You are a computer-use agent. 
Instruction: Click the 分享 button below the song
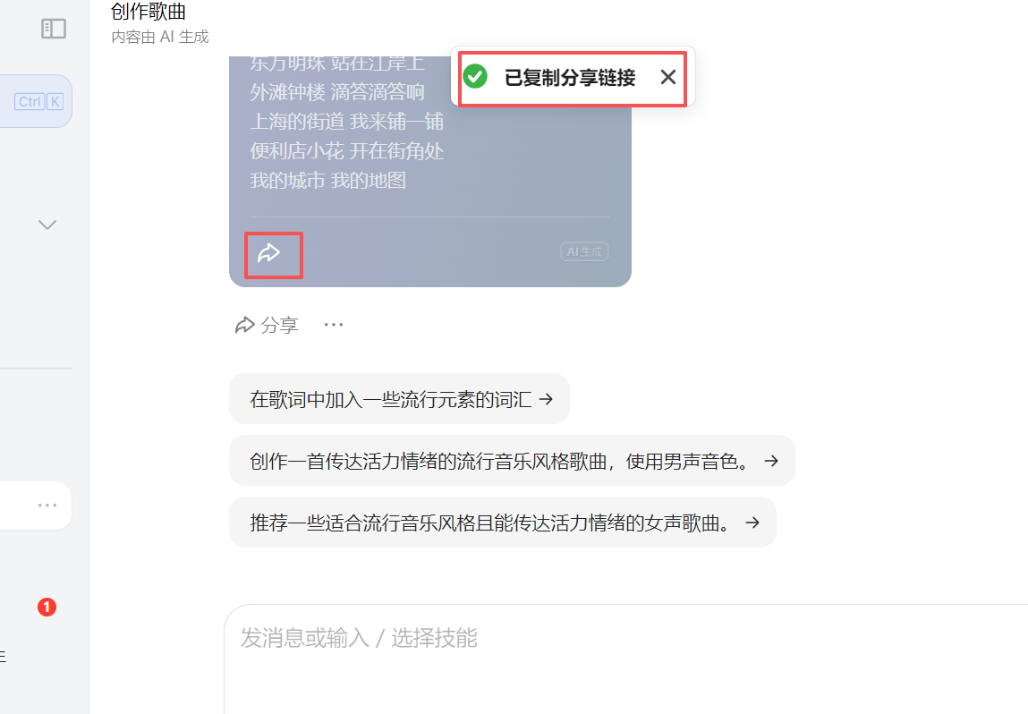(x=267, y=325)
